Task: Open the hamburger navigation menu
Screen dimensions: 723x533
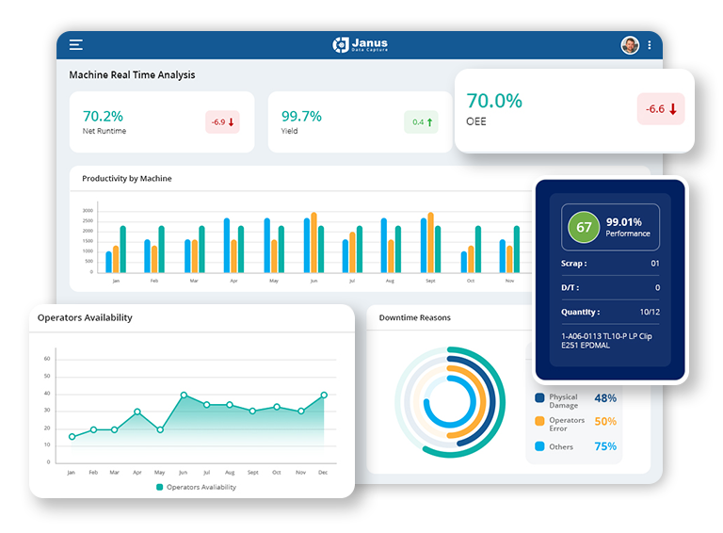Action: coord(76,44)
